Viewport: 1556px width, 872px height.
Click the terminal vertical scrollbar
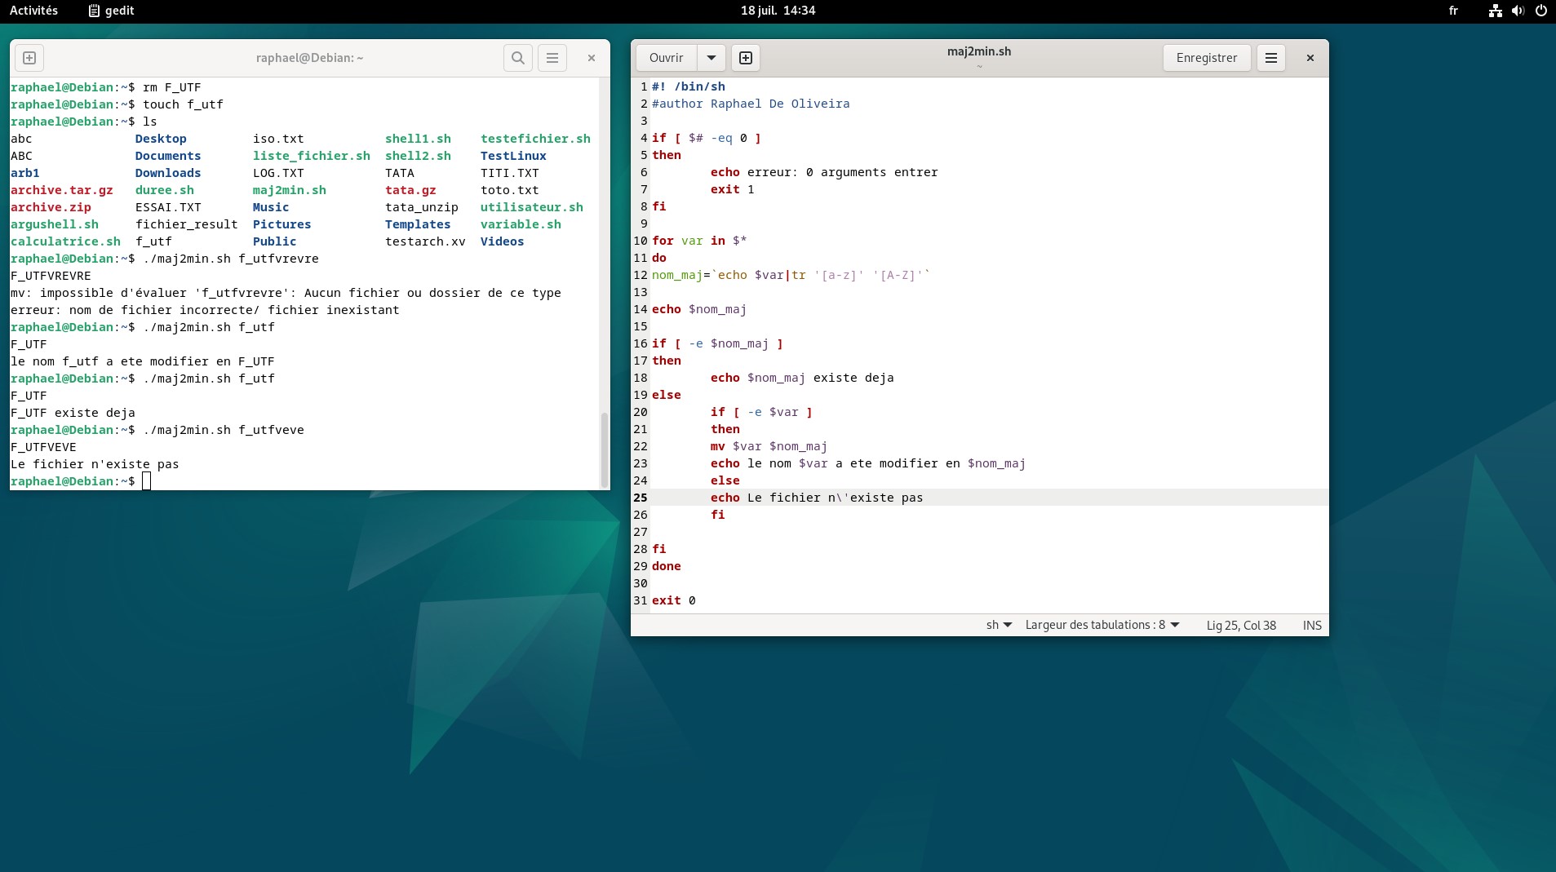(605, 449)
